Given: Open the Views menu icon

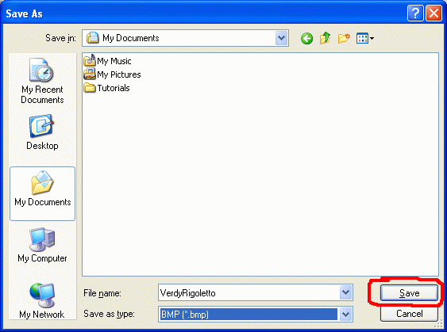Looking at the screenshot, I should click(365, 38).
